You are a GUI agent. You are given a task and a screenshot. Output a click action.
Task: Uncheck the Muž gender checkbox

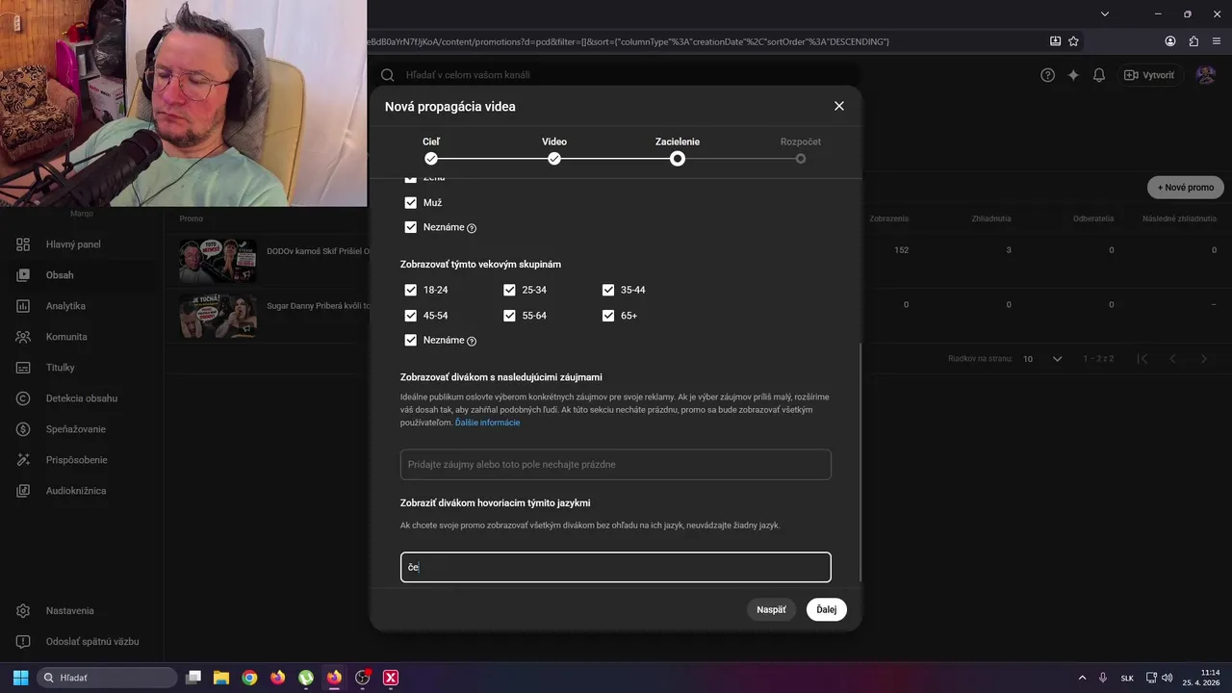click(x=411, y=202)
